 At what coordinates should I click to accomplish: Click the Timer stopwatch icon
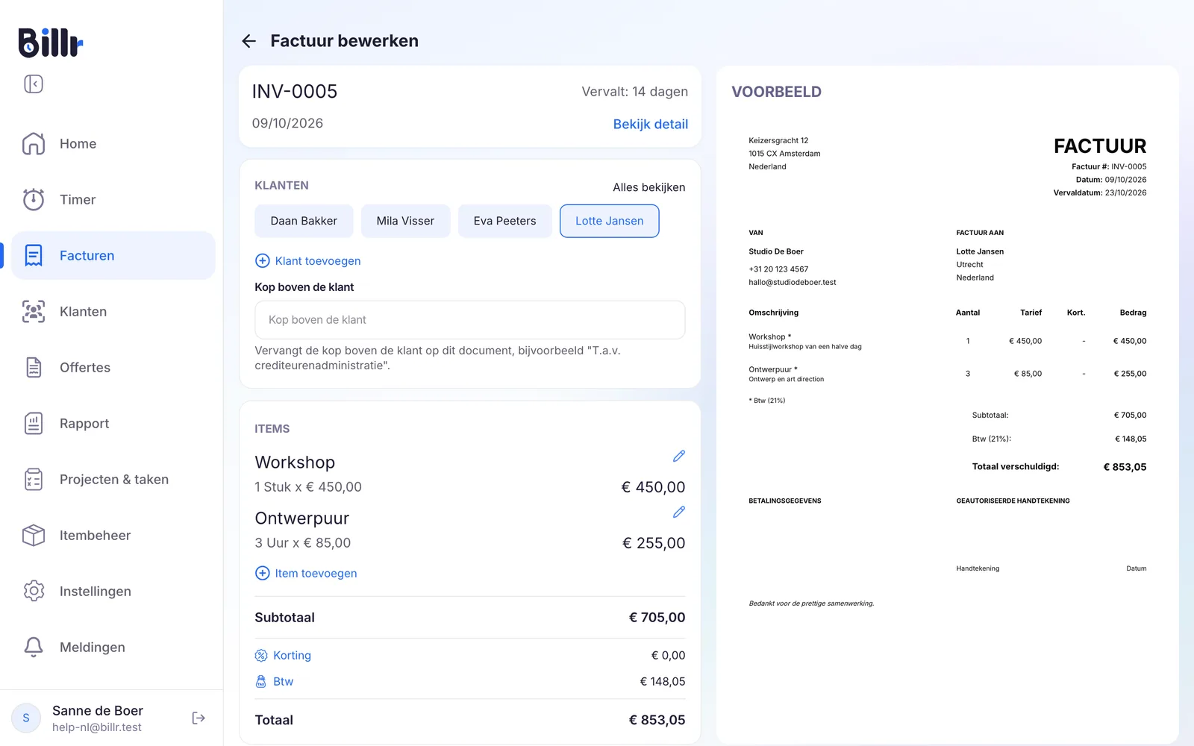[x=34, y=199]
